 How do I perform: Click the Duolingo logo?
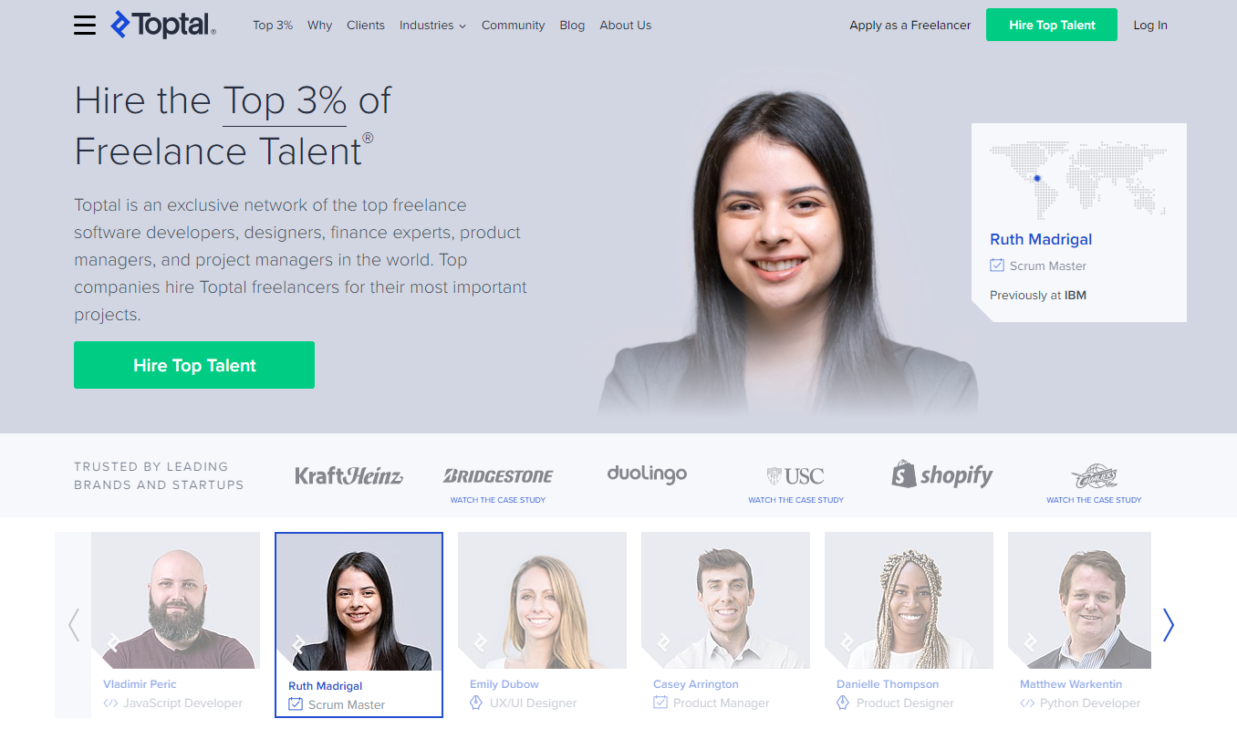point(647,474)
